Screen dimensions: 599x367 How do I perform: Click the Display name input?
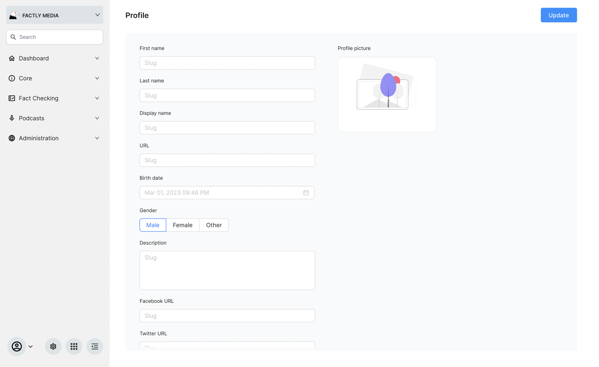(227, 128)
